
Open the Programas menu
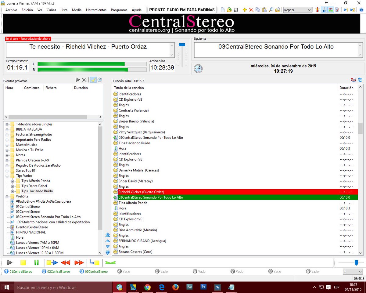[x=119, y=10]
